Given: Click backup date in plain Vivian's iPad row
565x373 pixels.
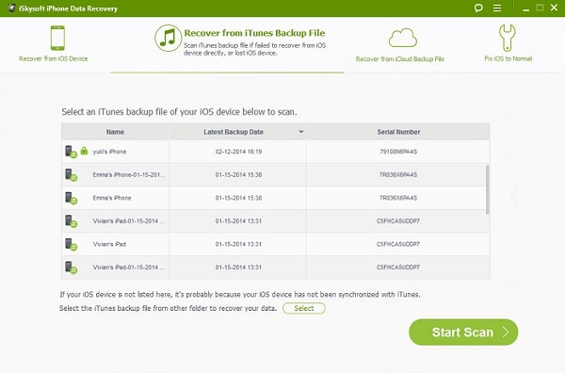Looking at the screenshot, I should click(x=238, y=244).
